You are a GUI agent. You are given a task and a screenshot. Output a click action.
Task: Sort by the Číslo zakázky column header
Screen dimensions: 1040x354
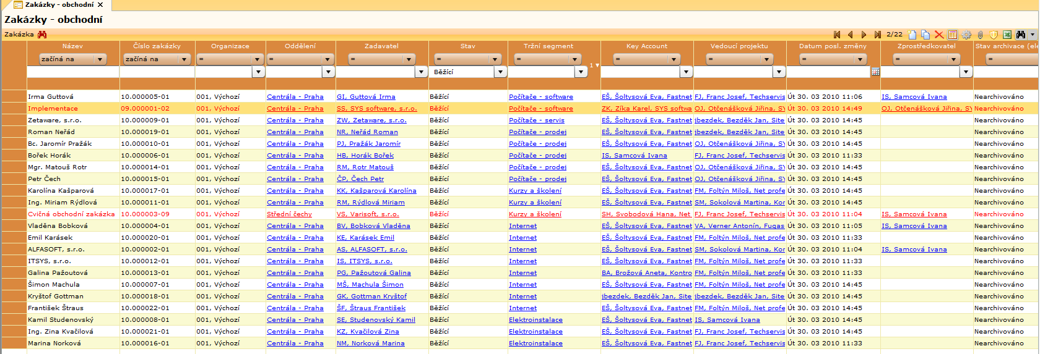tap(157, 46)
